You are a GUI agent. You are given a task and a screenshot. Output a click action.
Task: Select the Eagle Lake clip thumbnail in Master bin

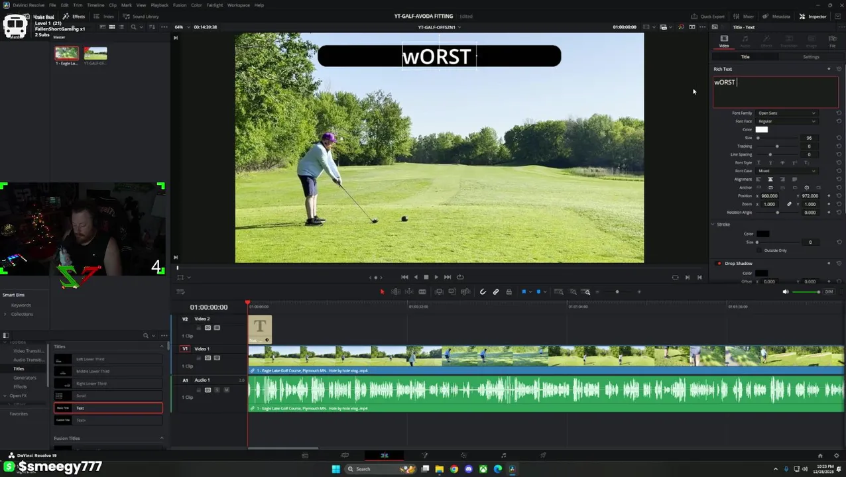[x=66, y=53]
